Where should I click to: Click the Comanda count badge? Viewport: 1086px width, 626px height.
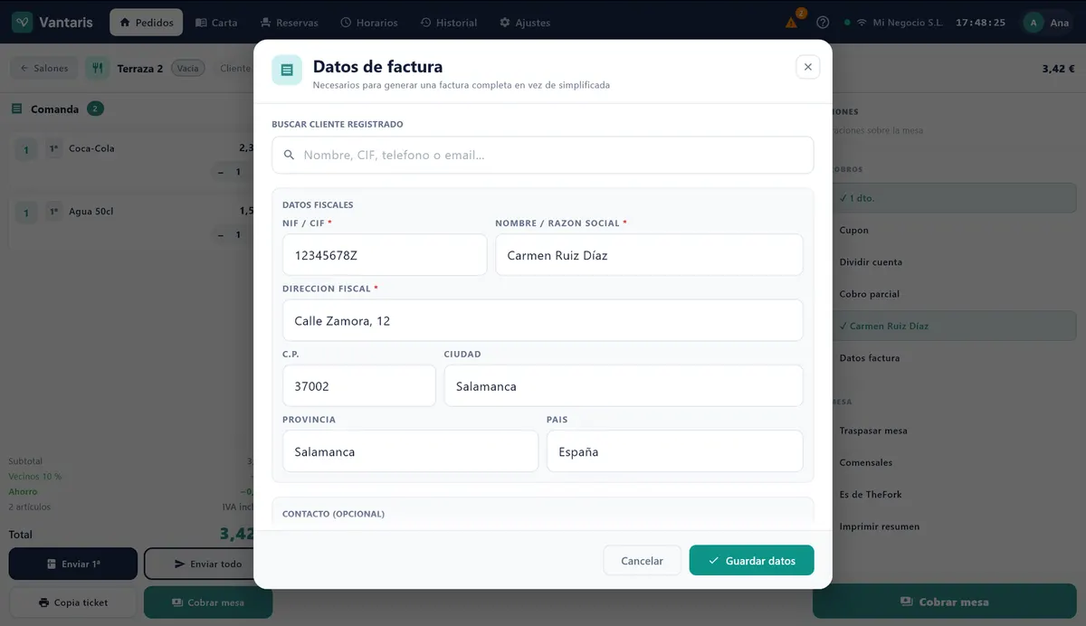click(x=95, y=109)
